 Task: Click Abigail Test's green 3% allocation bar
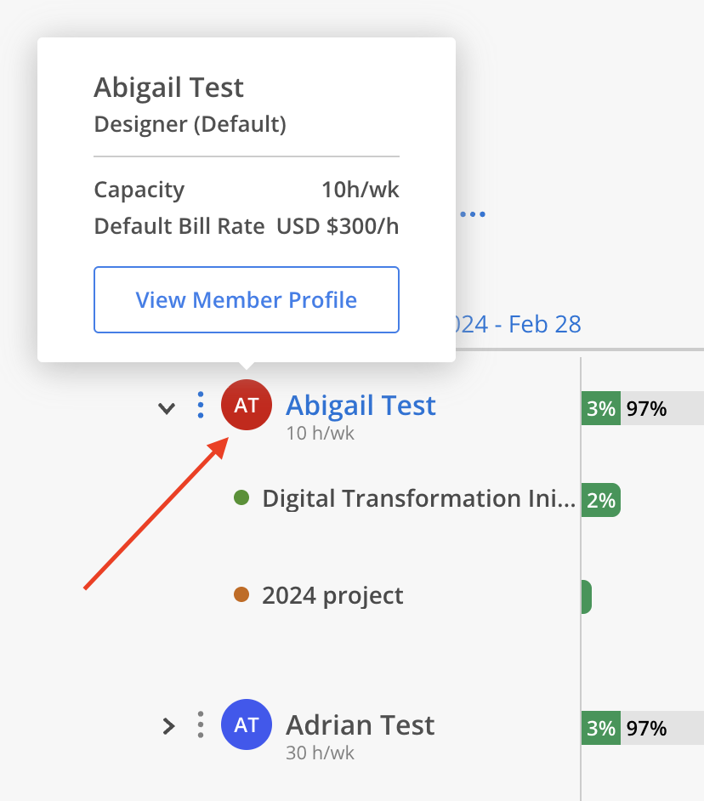click(x=600, y=408)
